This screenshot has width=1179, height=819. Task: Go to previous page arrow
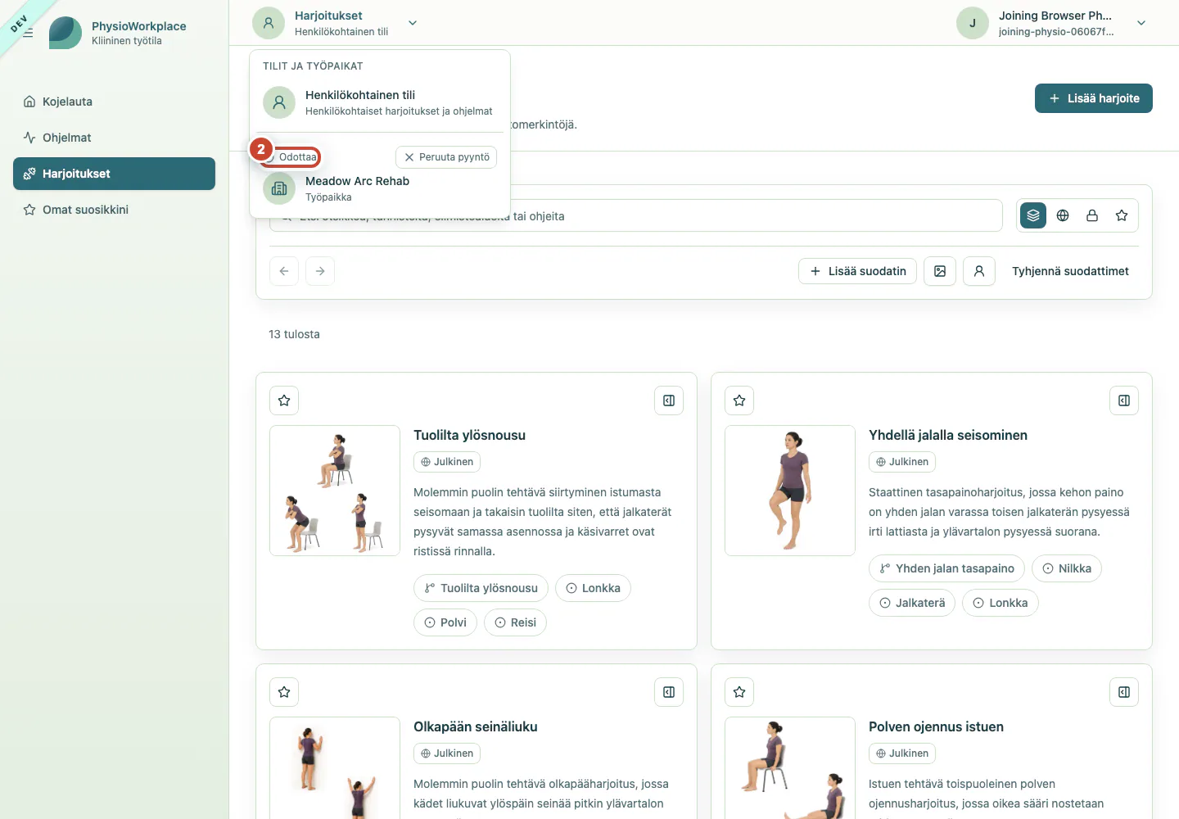tap(284, 271)
